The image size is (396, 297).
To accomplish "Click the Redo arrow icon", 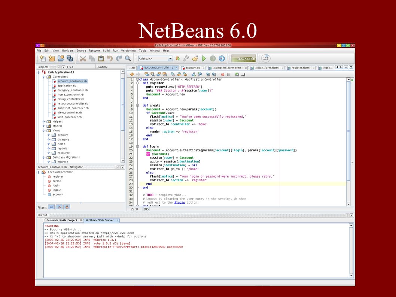I will 119,59.
